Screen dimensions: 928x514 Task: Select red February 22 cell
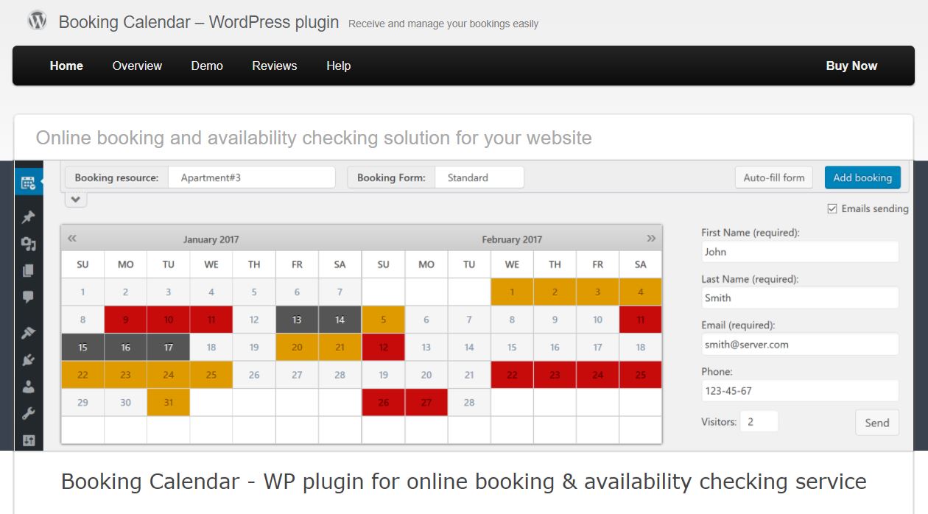pyautogui.click(x=512, y=375)
